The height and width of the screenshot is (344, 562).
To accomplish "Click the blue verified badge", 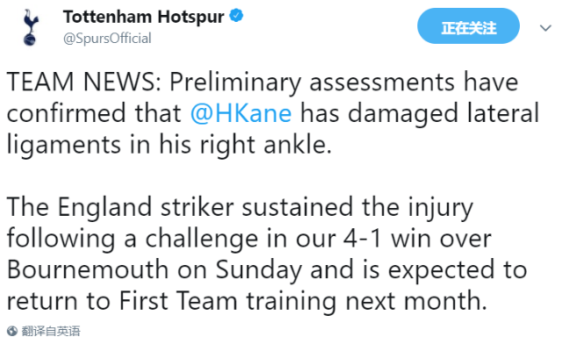I will [236, 16].
